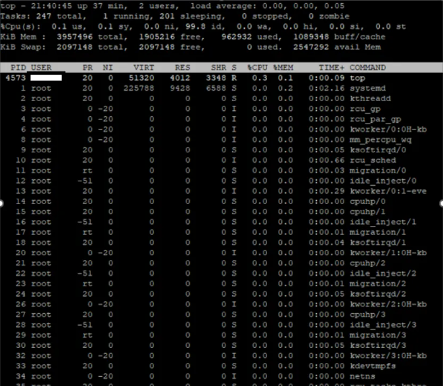Click the -51 priority for idle_inject/0
443x386 pixels.
click(85, 181)
